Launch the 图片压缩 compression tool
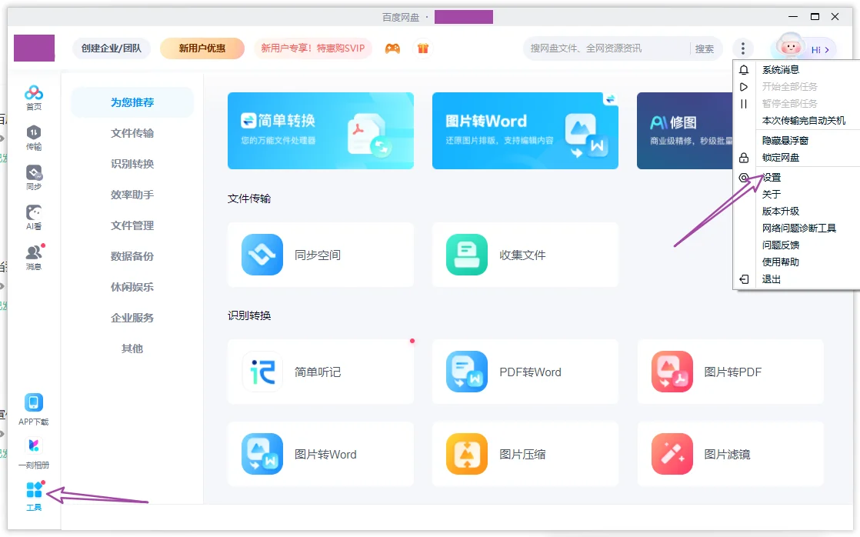 click(525, 454)
